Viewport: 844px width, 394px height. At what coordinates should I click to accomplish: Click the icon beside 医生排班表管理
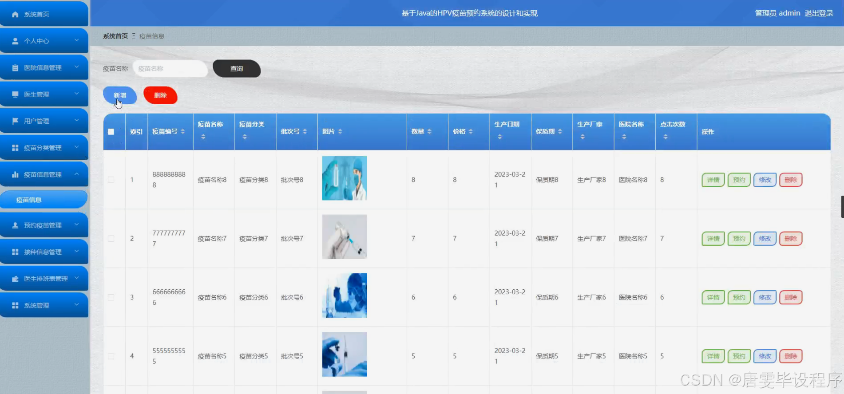15,279
